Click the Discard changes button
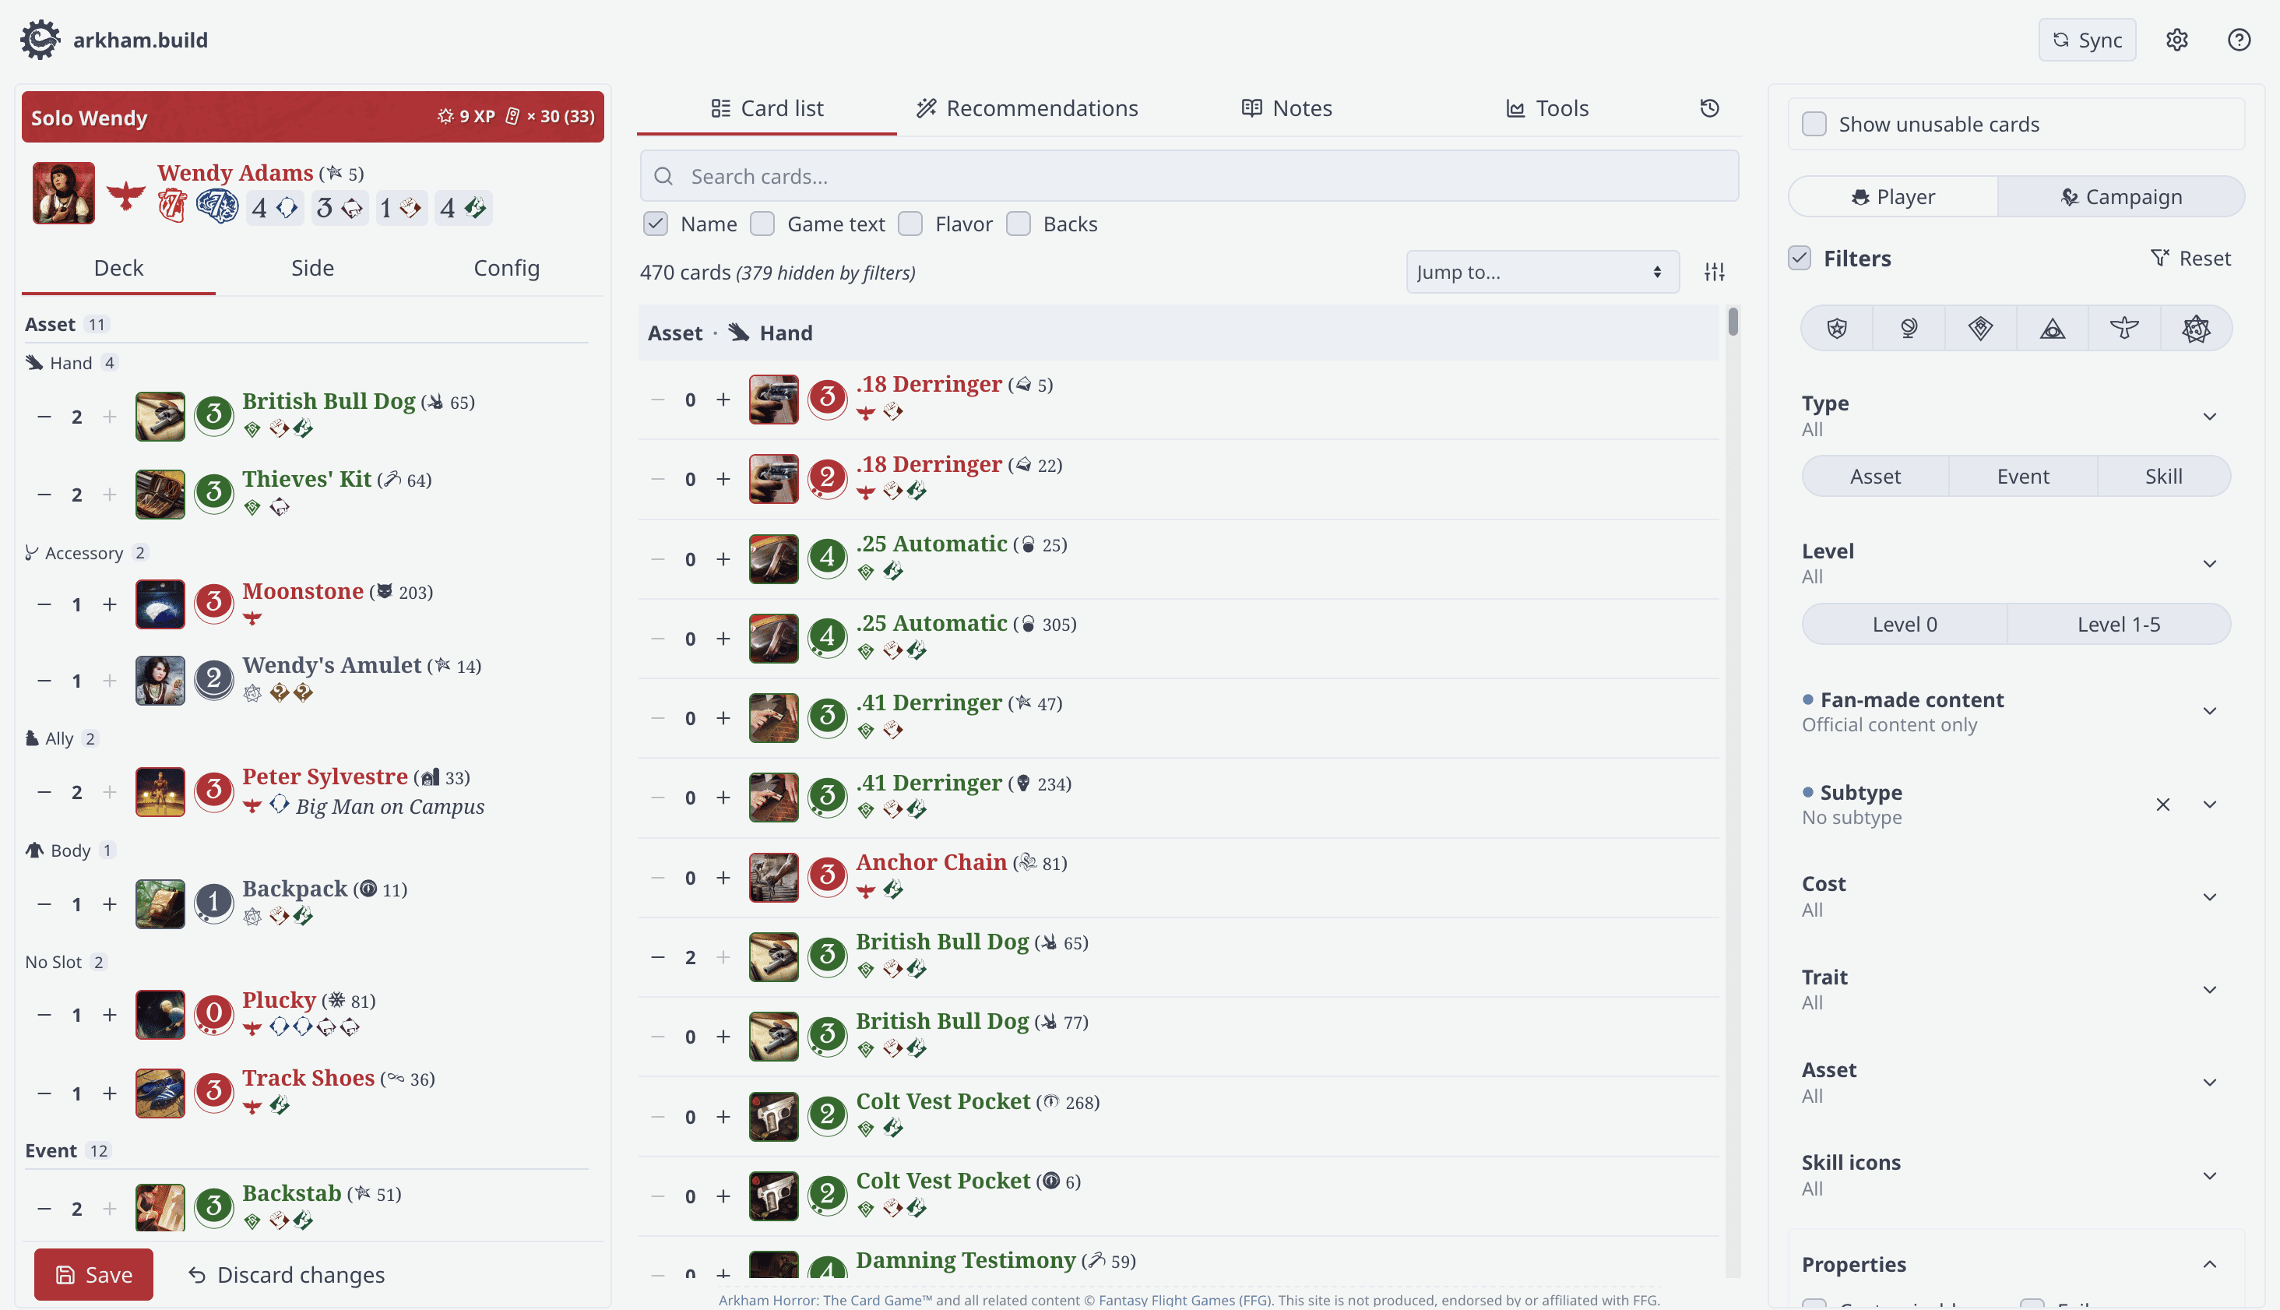Viewport: 2280px width, 1310px height. pyautogui.click(x=284, y=1274)
